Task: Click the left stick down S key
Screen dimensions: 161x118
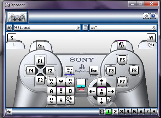Action: click(x=61, y=100)
